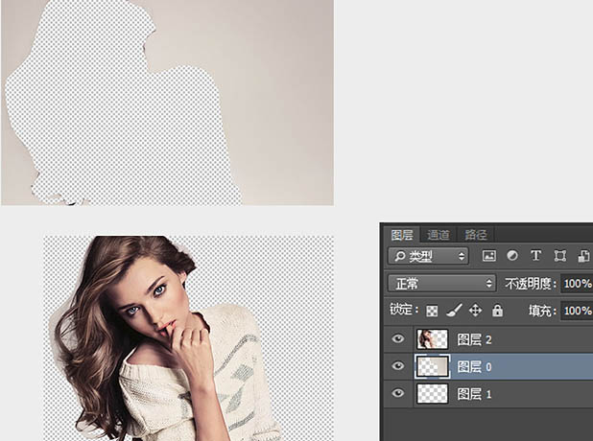Click the extracted woman portrait image
Screen dimensions: 593x441
[x=189, y=338]
